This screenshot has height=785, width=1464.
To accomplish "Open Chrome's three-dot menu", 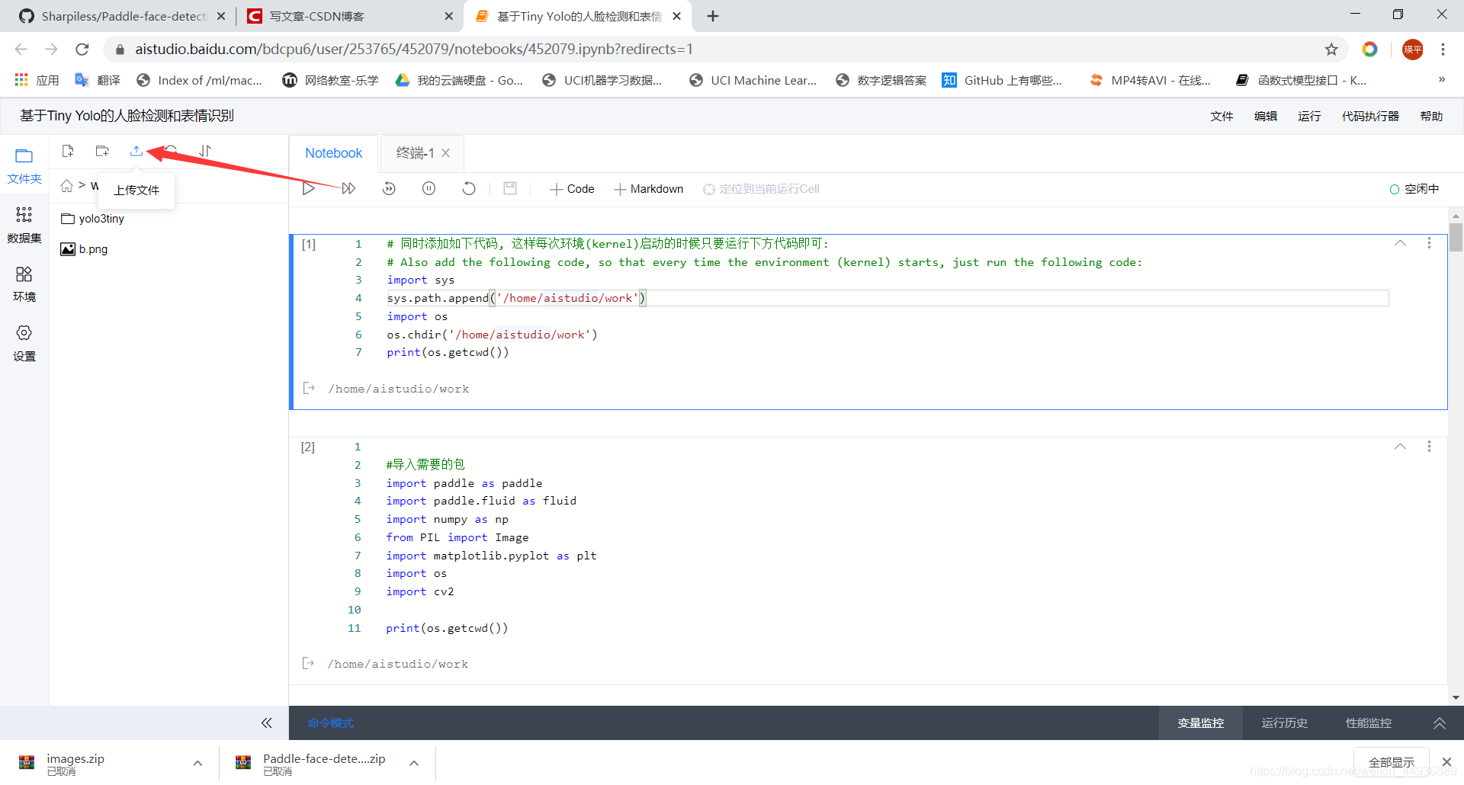I will [1443, 50].
